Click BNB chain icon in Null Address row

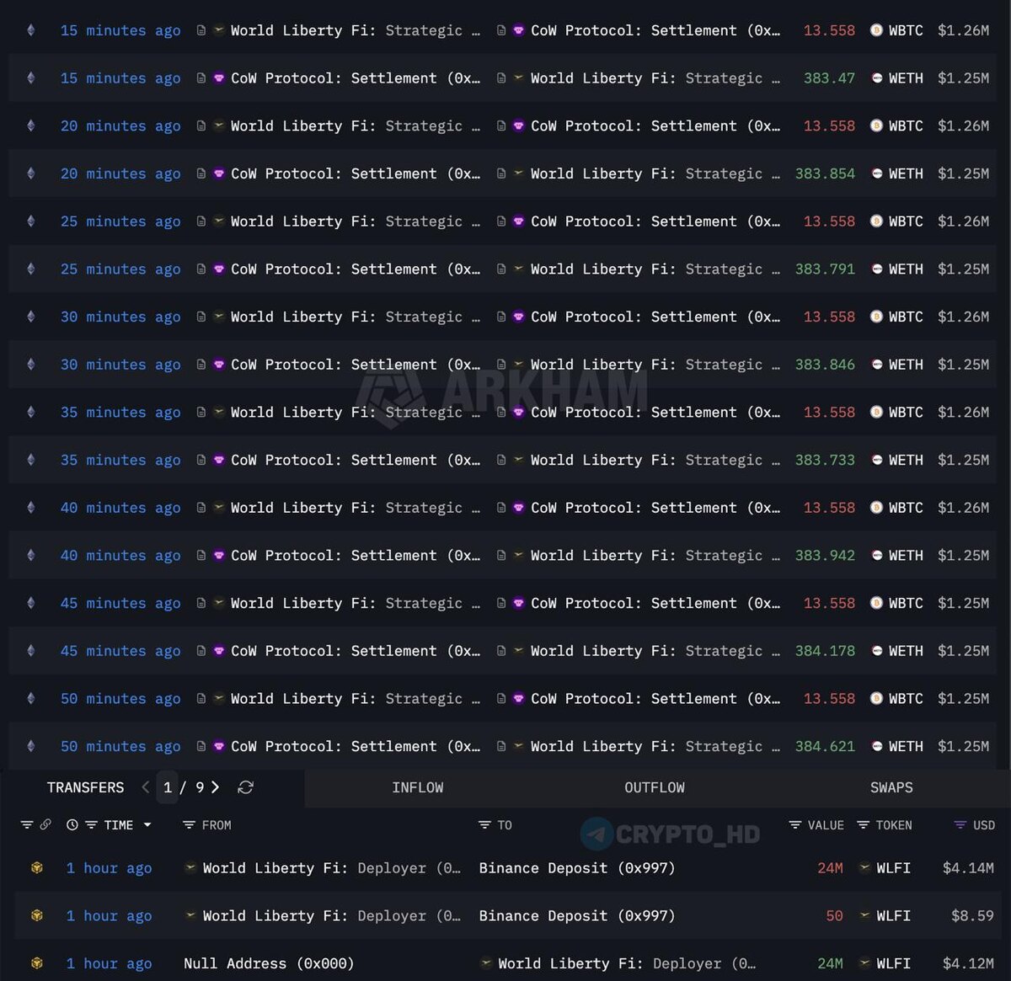point(36,963)
